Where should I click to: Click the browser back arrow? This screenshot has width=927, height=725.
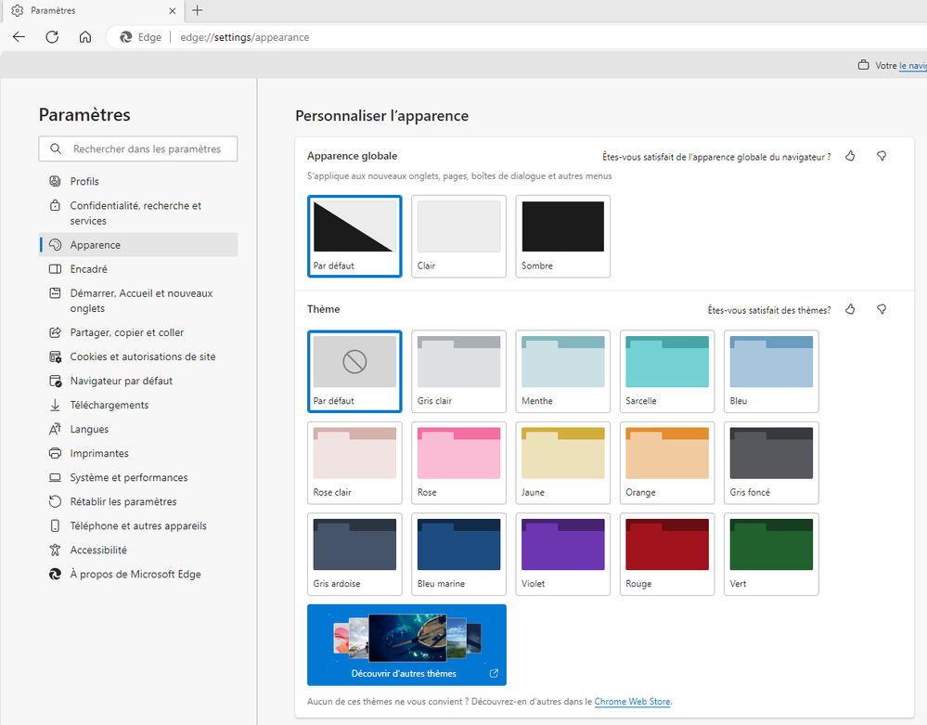point(19,37)
